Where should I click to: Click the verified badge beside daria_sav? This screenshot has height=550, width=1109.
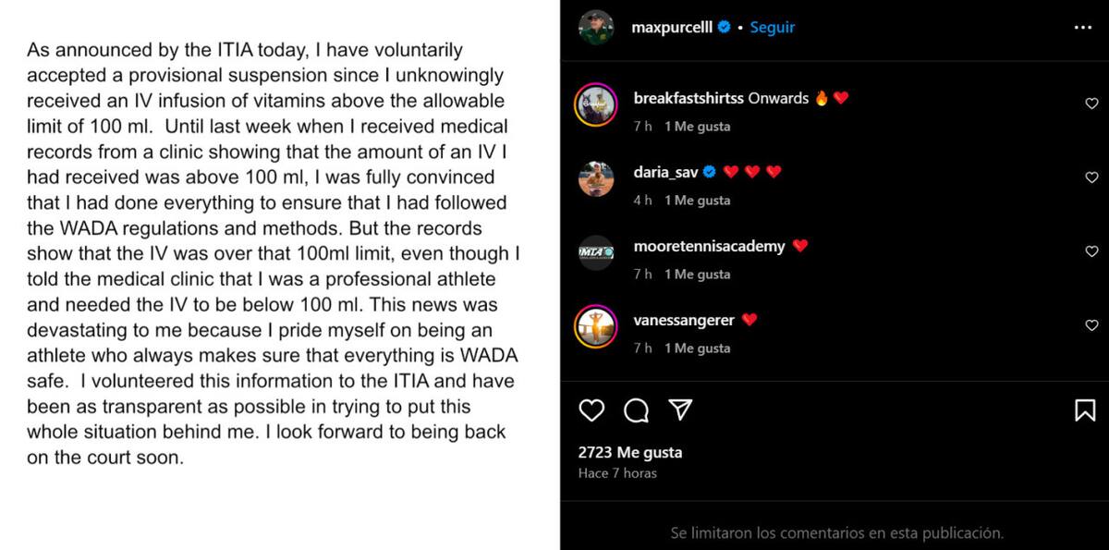point(708,171)
